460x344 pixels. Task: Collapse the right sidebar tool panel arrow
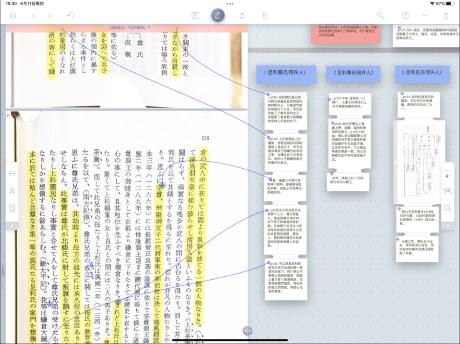pyautogui.click(x=448, y=226)
